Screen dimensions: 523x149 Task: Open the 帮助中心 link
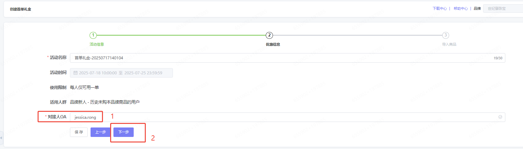(x=461, y=8)
